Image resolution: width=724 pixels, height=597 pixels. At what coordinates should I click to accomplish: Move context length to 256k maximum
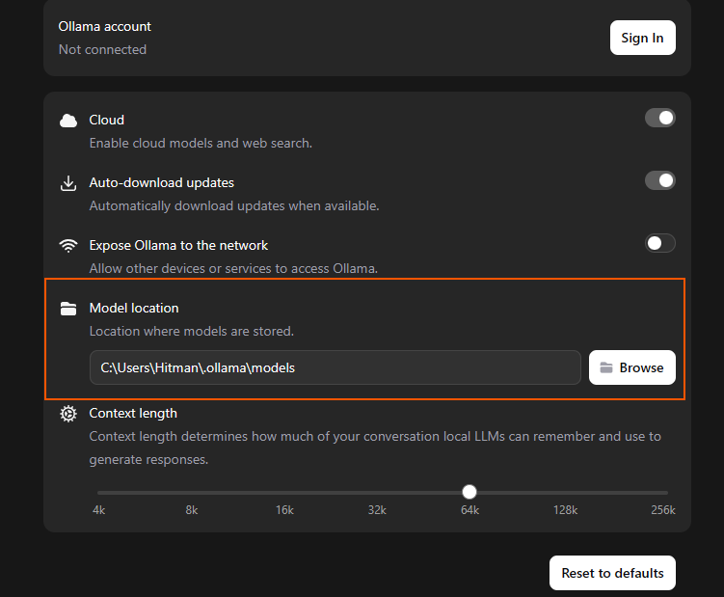[x=665, y=492]
